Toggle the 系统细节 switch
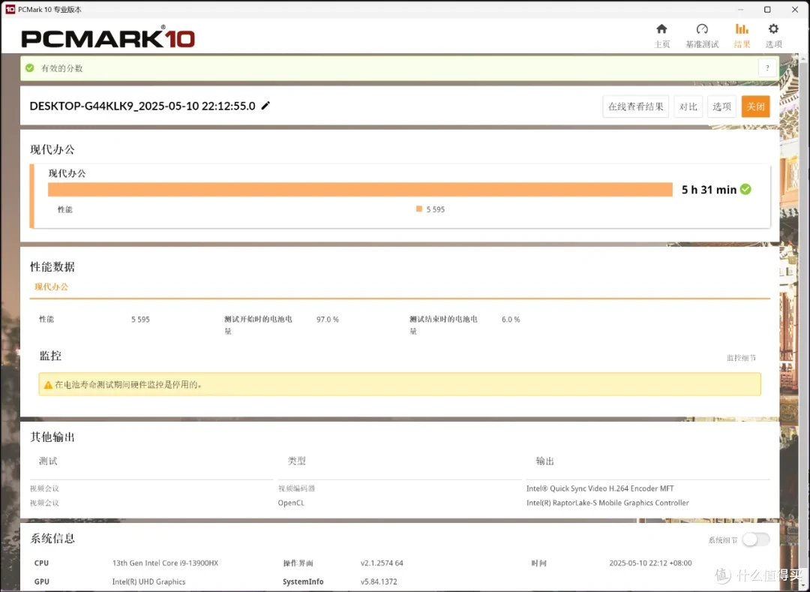810x592 pixels. click(756, 539)
